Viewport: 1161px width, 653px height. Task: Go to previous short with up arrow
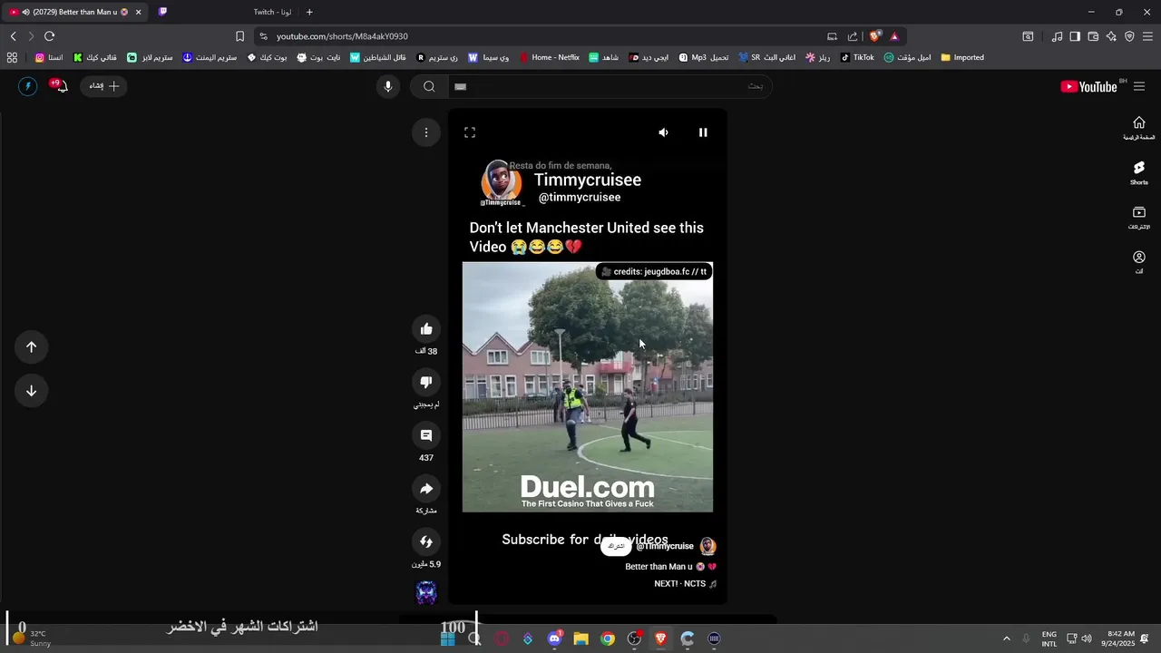pos(31,346)
